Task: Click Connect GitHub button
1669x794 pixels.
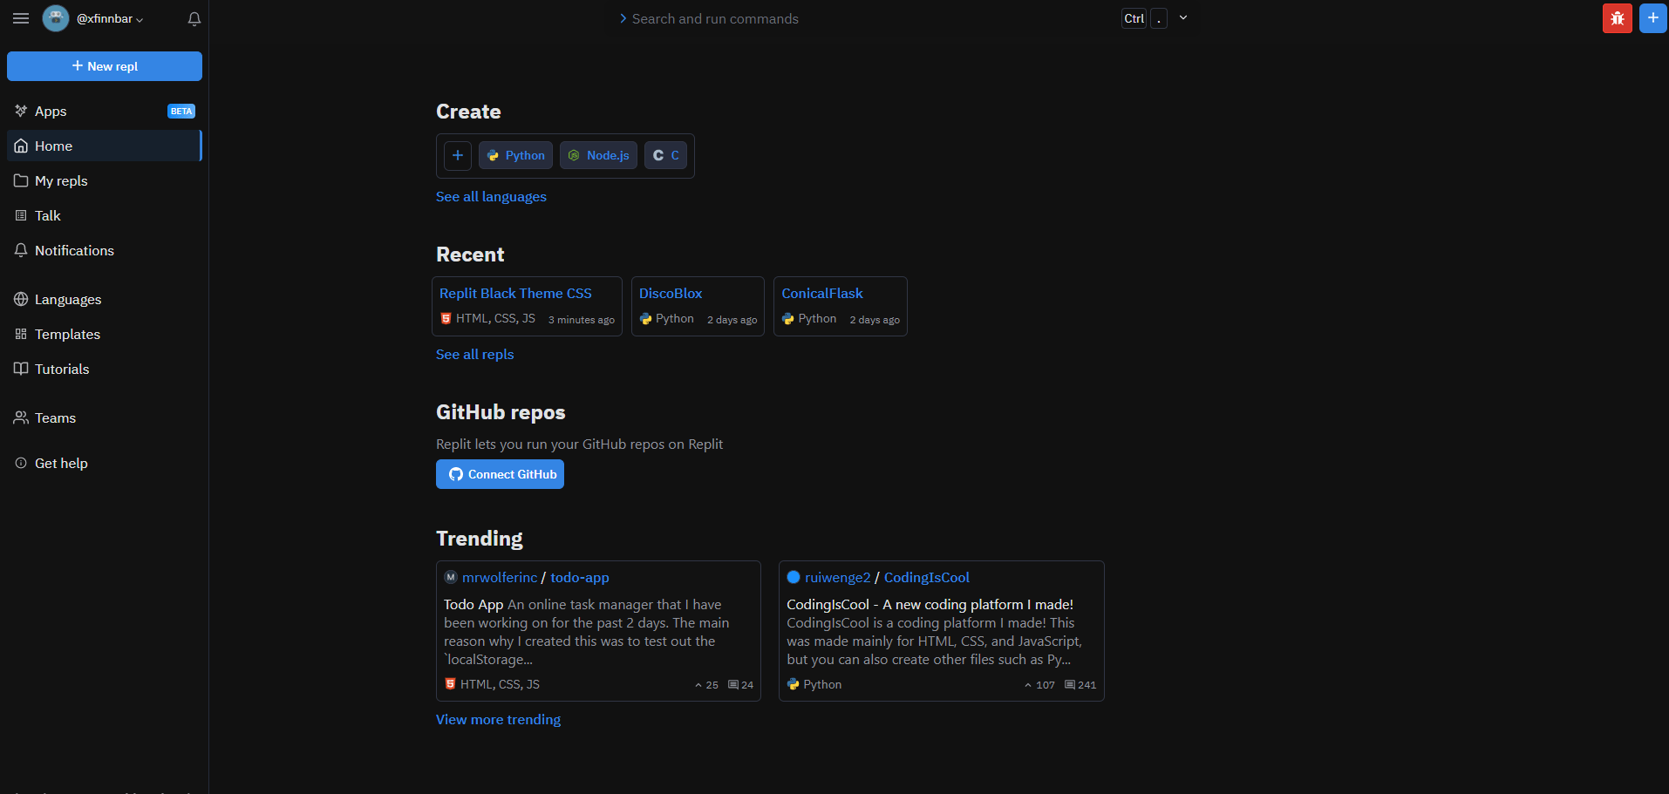Action: point(500,474)
